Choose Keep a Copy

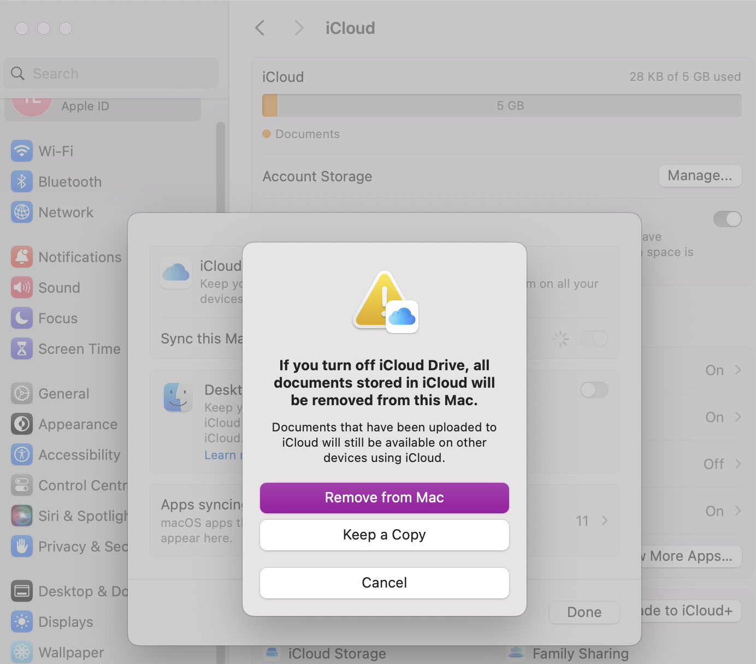tap(384, 535)
